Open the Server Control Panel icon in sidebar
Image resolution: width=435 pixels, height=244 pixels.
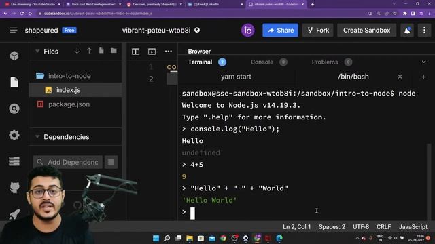(x=14, y=161)
